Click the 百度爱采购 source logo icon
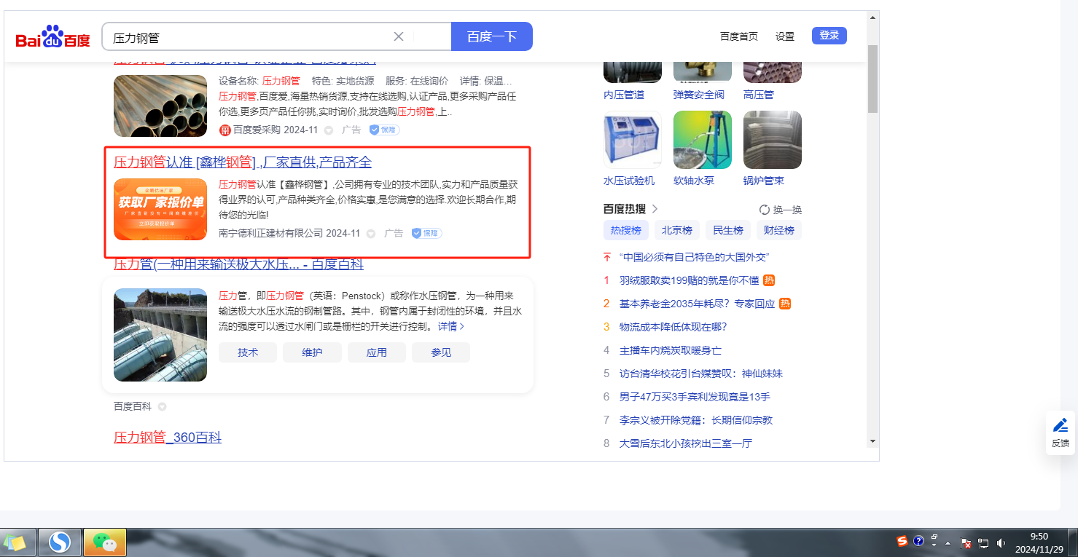 tap(225, 130)
